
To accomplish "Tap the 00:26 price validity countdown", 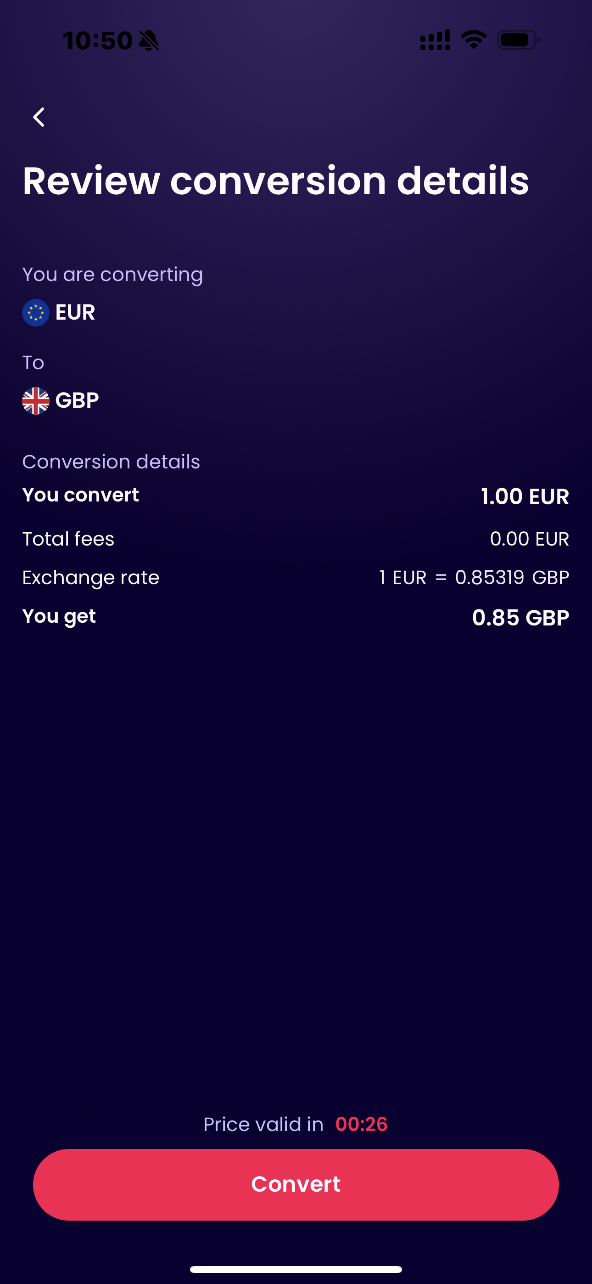I will 361,1124.
